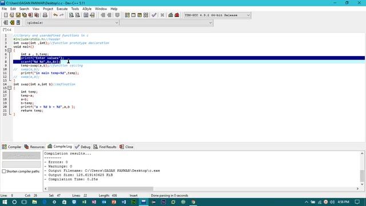Compile the program with the Compile icon

[x=127, y=15]
